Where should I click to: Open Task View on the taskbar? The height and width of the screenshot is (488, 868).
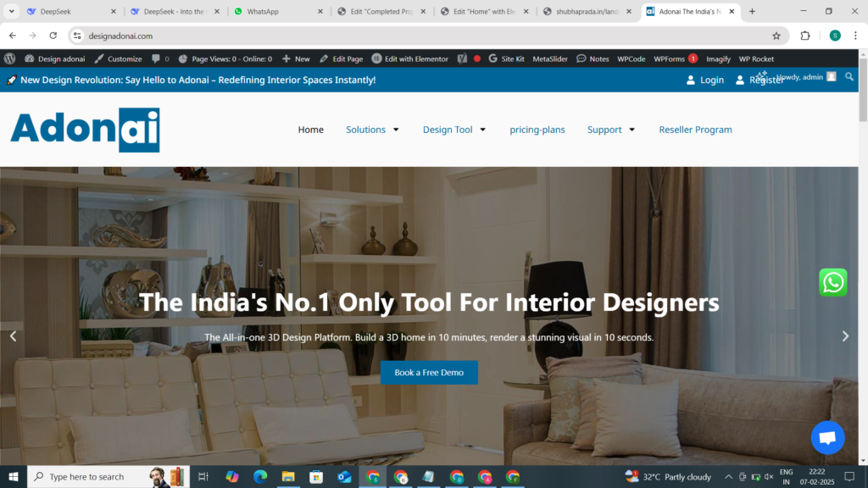203,476
